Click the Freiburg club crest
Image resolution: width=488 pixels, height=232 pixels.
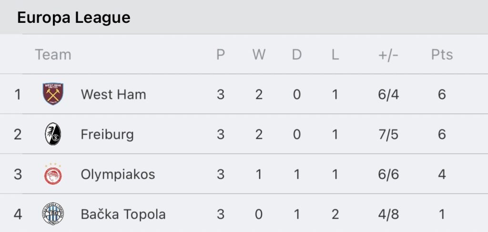pos(53,134)
